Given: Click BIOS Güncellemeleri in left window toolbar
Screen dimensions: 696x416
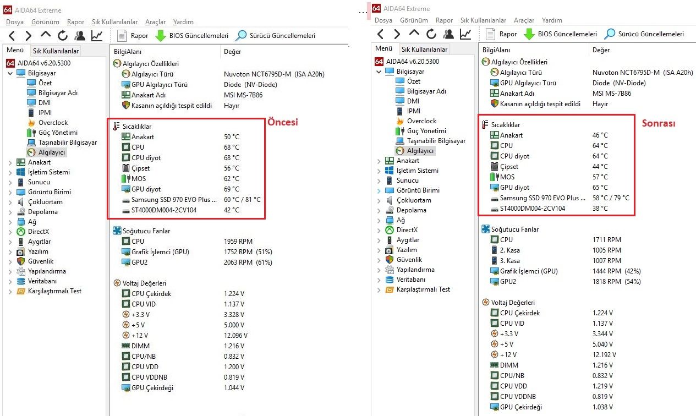Looking at the screenshot, I should [x=191, y=36].
